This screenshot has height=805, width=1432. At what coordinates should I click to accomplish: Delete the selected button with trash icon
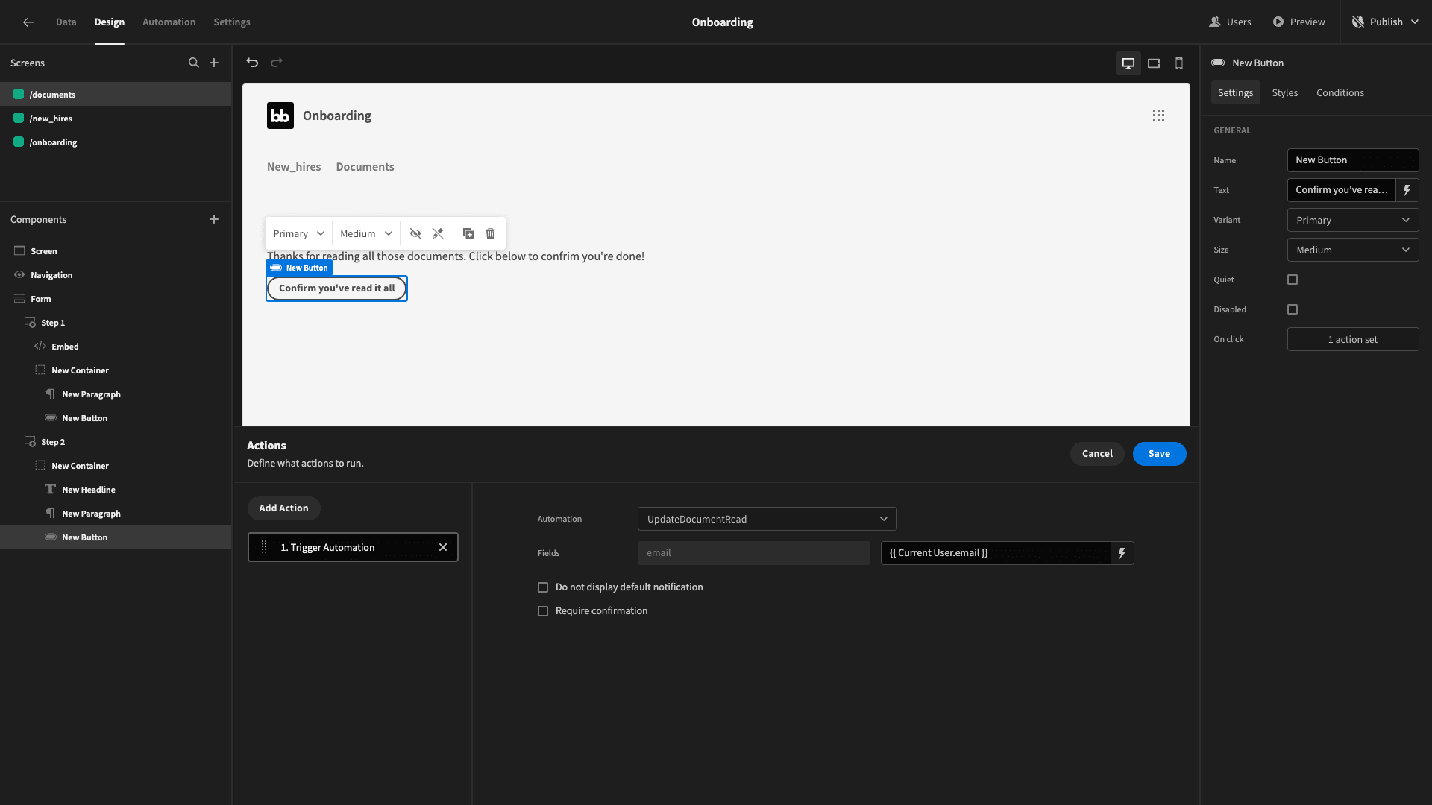point(491,234)
